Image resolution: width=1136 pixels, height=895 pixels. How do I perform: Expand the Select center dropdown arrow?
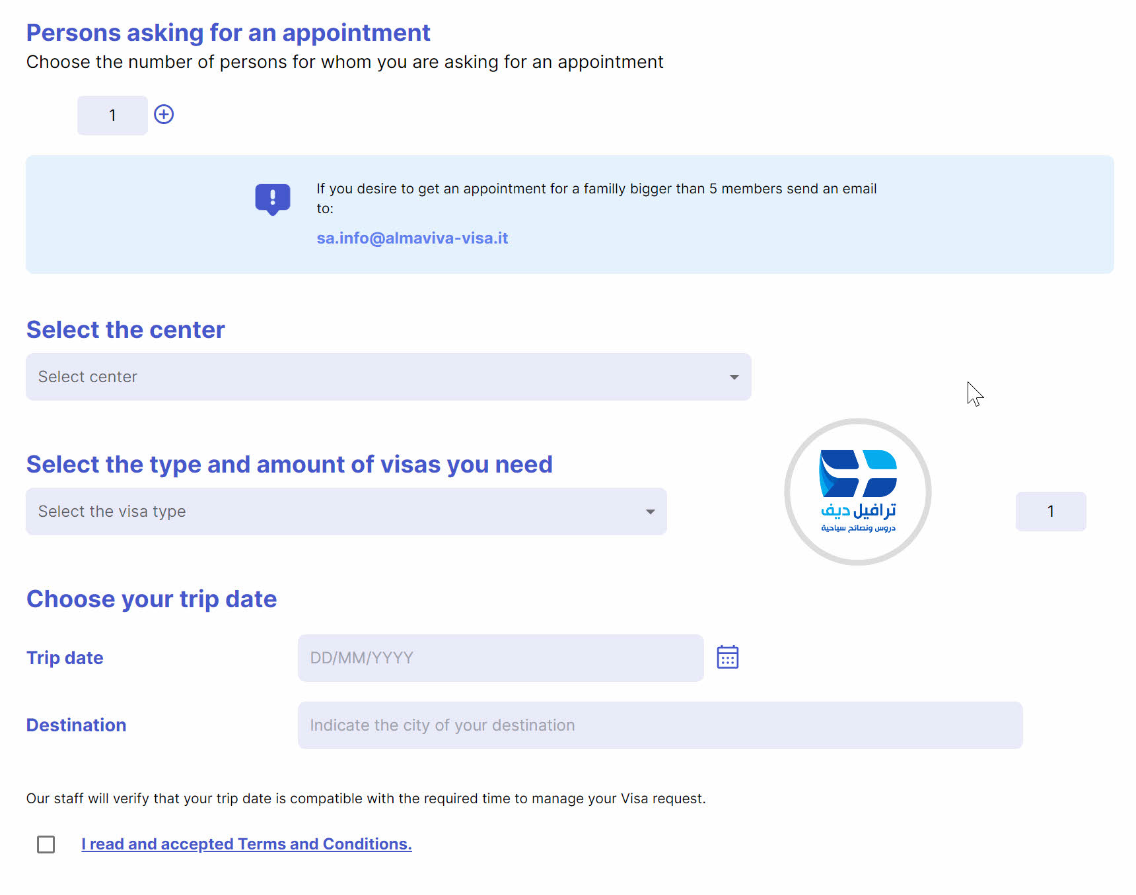point(734,377)
